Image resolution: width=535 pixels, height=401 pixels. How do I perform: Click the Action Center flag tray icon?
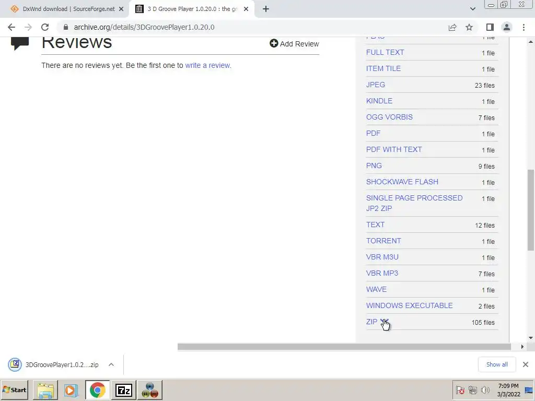pyautogui.click(x=460, y=390)
